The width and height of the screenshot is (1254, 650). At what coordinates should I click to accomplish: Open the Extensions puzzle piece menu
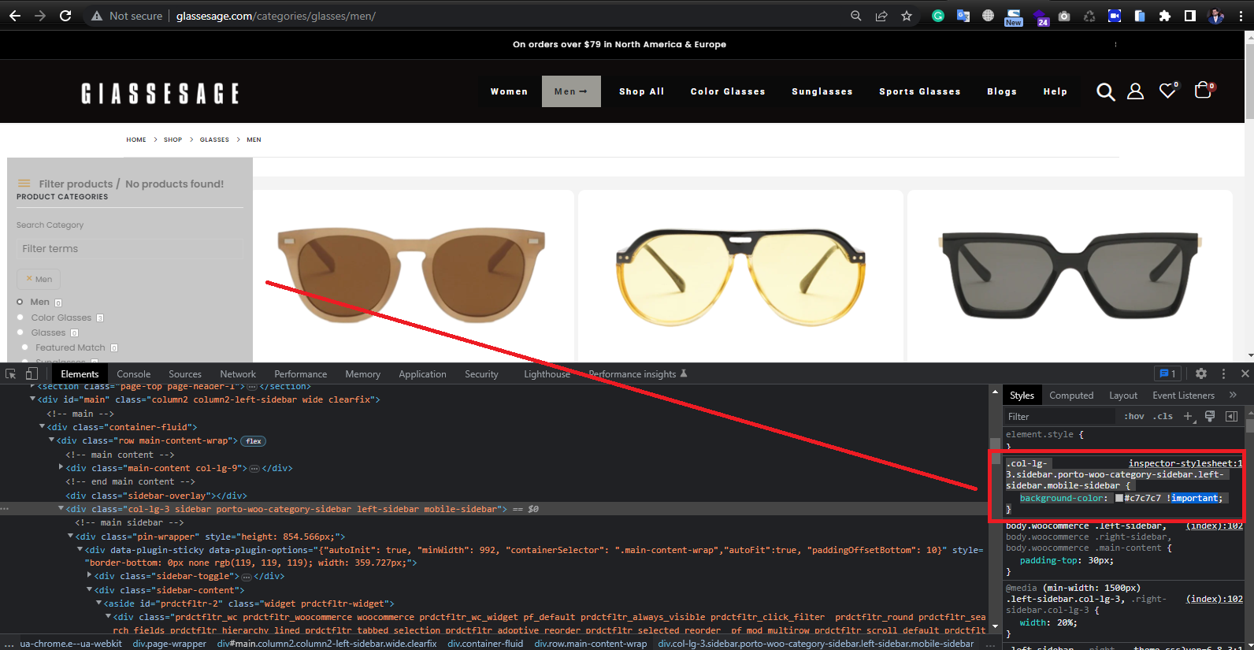(1165, 16)
